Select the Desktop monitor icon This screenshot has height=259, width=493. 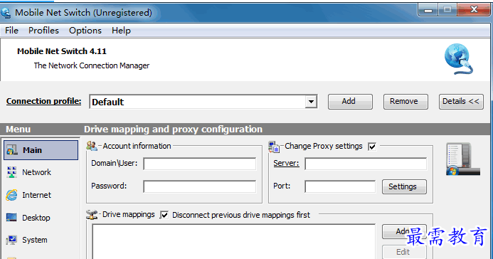coord(11,218)
